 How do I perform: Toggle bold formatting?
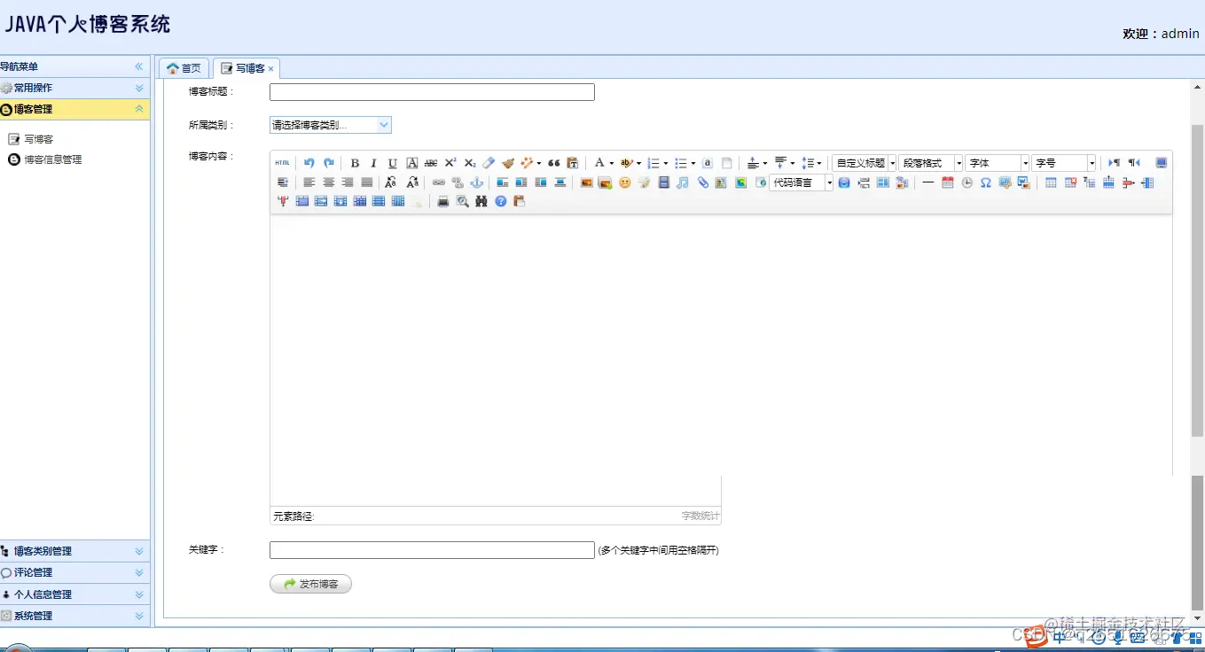coord(355,163)
